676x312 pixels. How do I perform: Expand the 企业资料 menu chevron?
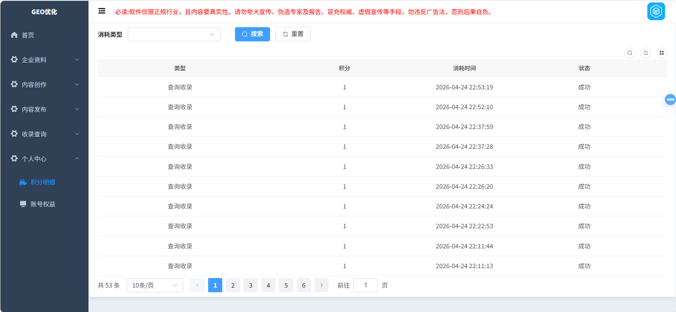[x=77, y=60]
